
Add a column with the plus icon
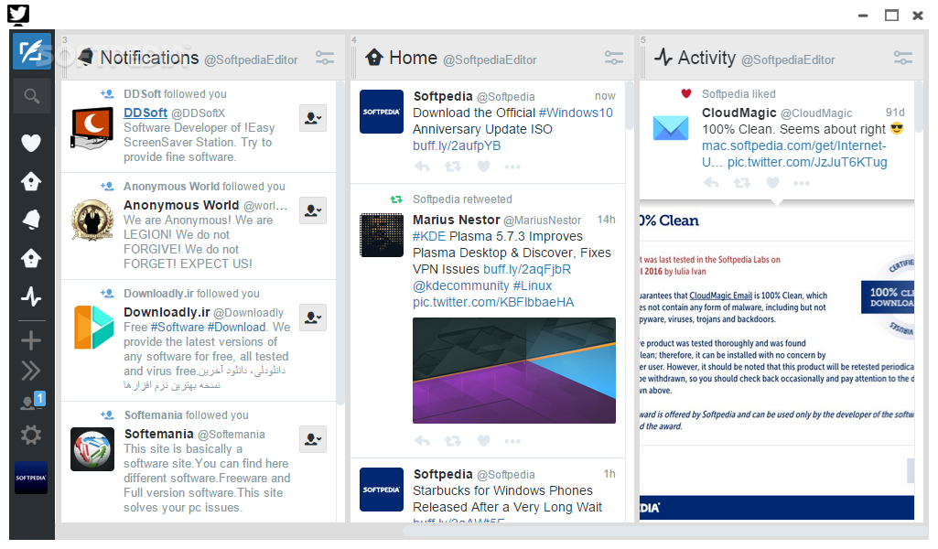31,341
